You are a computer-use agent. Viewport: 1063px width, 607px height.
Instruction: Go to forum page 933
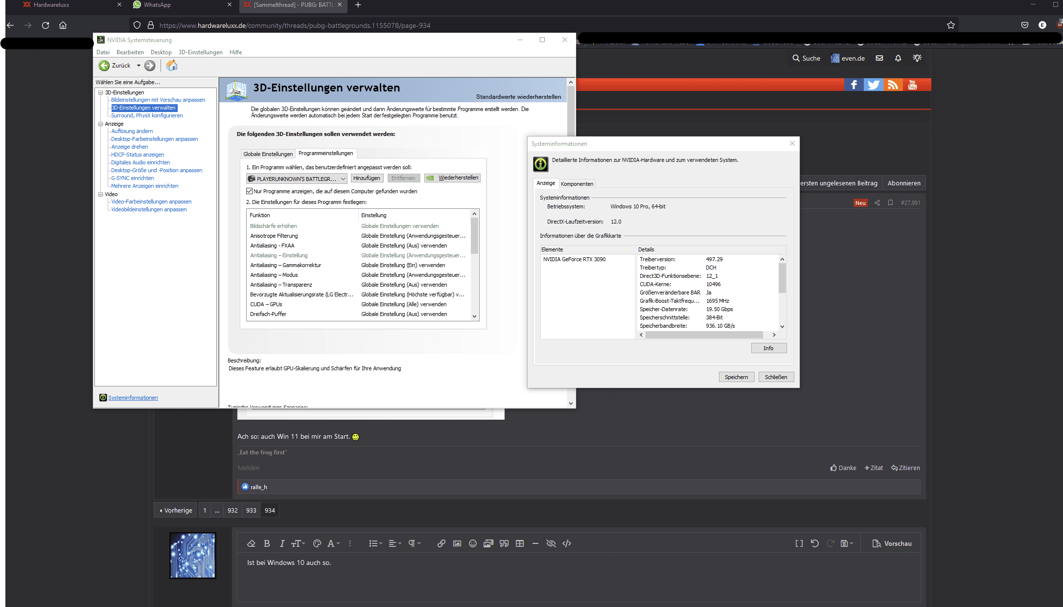coord(251,510)
